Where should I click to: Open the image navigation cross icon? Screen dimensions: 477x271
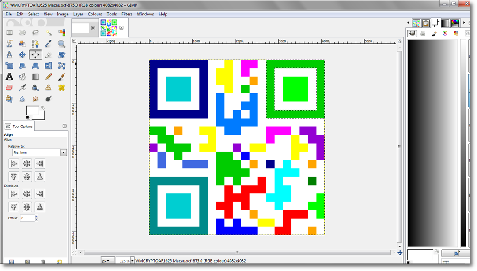click(x=400, y=252)
